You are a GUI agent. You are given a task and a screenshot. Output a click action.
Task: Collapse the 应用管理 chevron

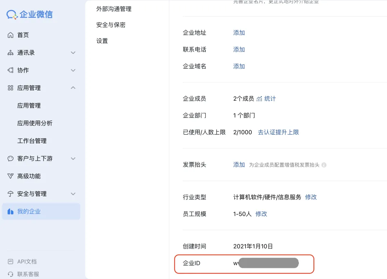tap(73, 88)
